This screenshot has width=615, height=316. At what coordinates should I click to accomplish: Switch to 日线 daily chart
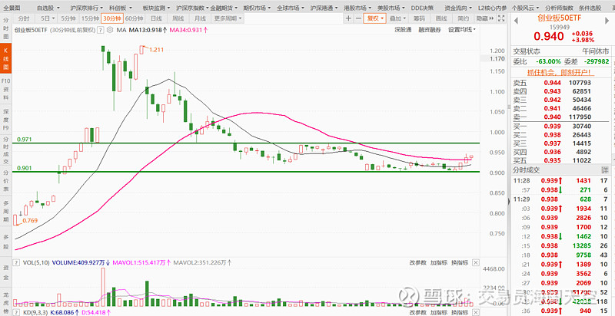[156, 18]
